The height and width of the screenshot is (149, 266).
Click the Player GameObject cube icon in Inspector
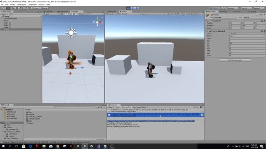[207, 15]
